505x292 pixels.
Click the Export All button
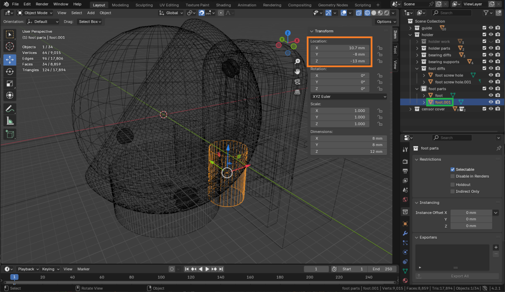coord(459,276)
